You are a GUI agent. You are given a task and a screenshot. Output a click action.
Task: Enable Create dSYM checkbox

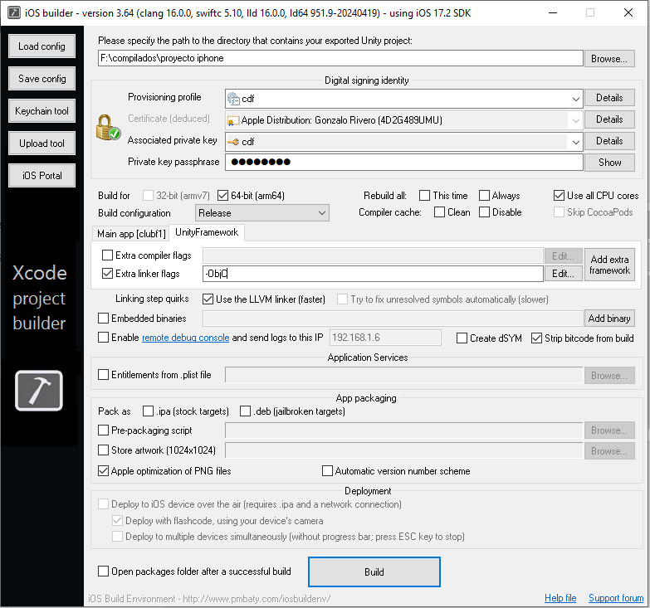462,338
